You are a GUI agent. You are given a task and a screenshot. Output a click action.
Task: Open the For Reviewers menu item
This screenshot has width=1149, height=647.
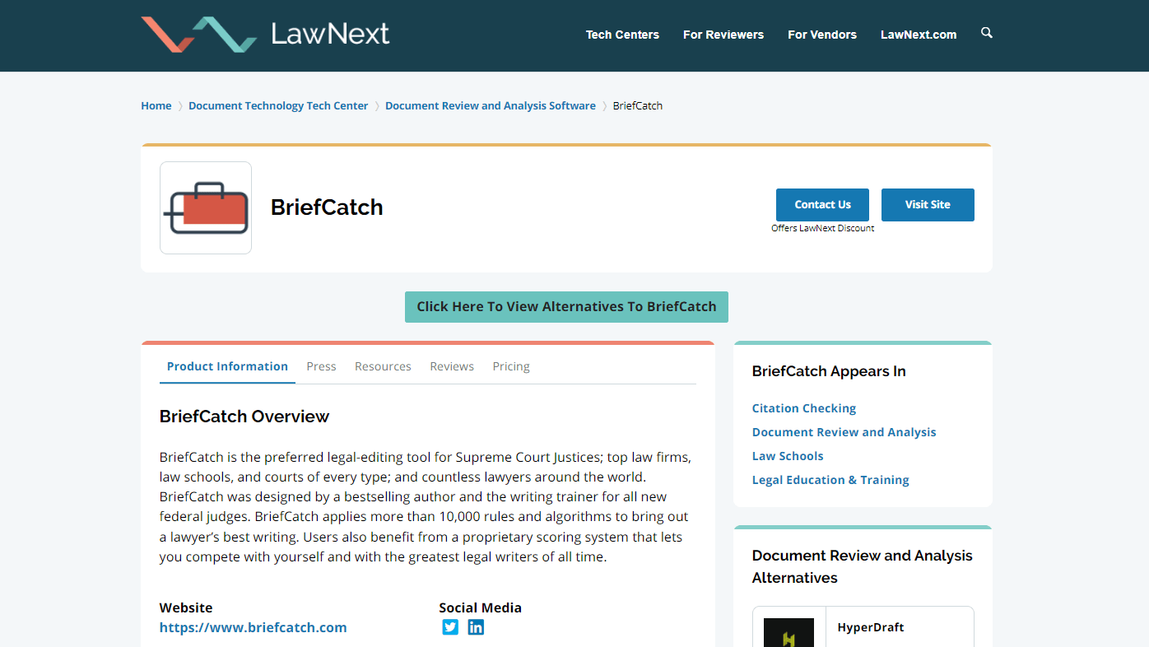pos(723,35)
